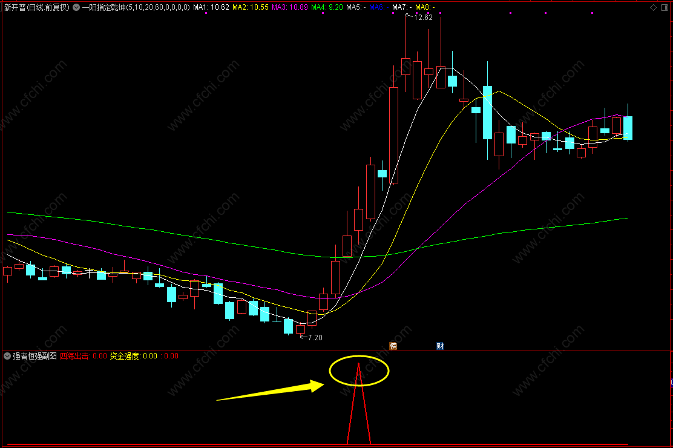Open the 财 badge icon under the chart
This screenshot has height=448, width=673.
tap(440, 346)
